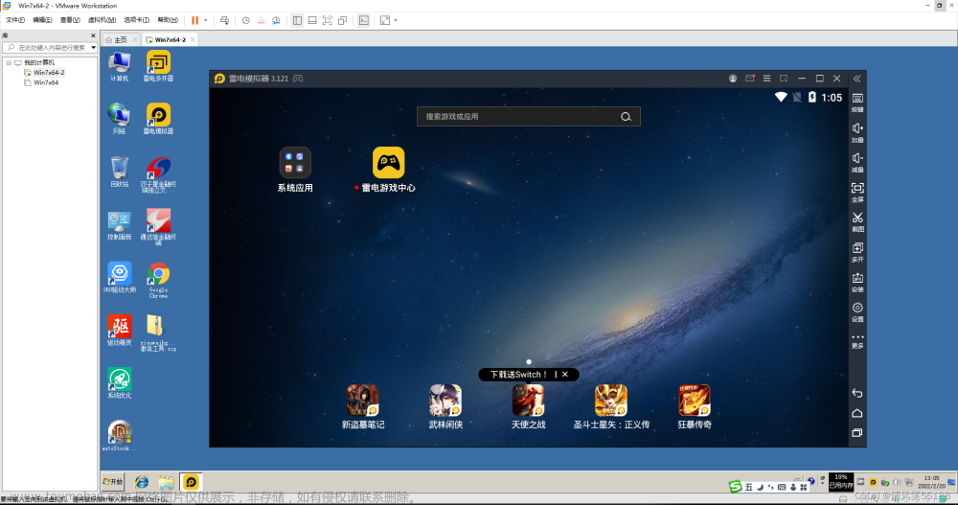The image size is (958, 505).
Task: Click the 回收站 recycle bin icon
Action: (x=119, y=172)
